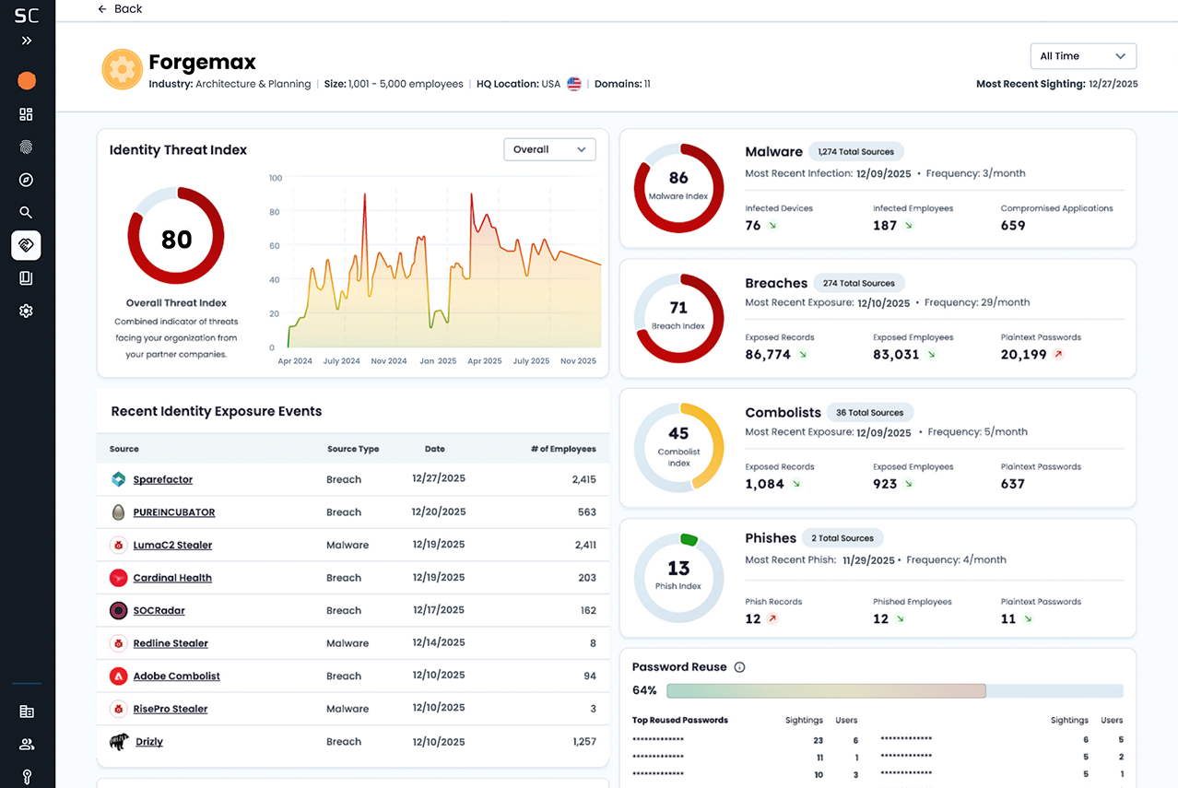Select the fingerprint identity icon
Image resolution: width=1178 pixels, height=788 pixels.
(x=26, y=147)
